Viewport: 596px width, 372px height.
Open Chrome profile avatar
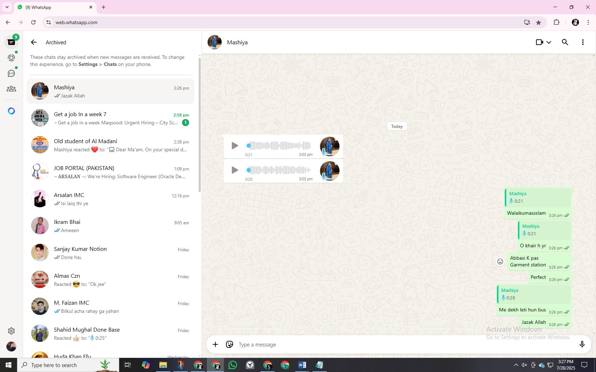pyautogui.click(x=575, y=22)
